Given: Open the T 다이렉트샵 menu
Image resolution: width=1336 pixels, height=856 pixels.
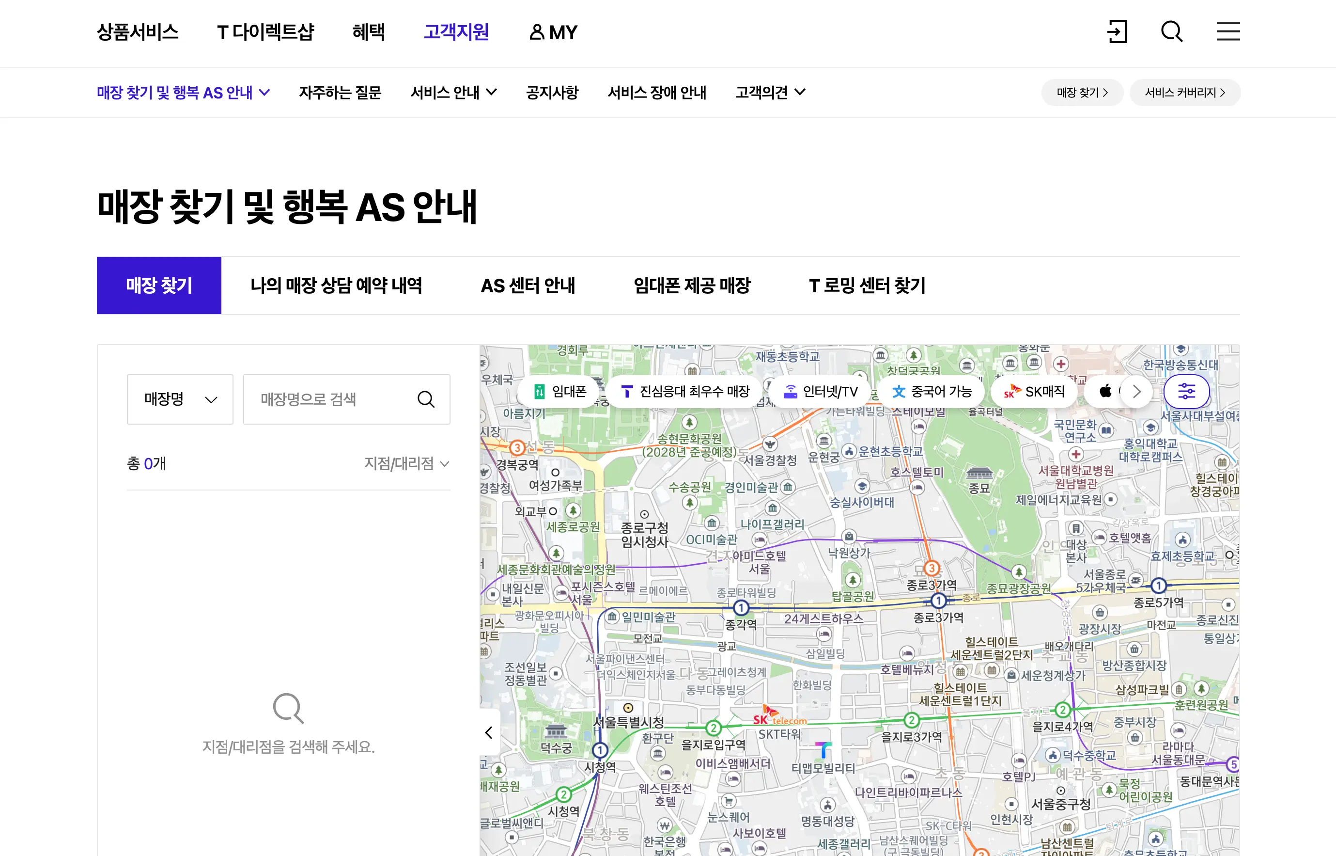Looking at the screenshot, I should [265, 32].
